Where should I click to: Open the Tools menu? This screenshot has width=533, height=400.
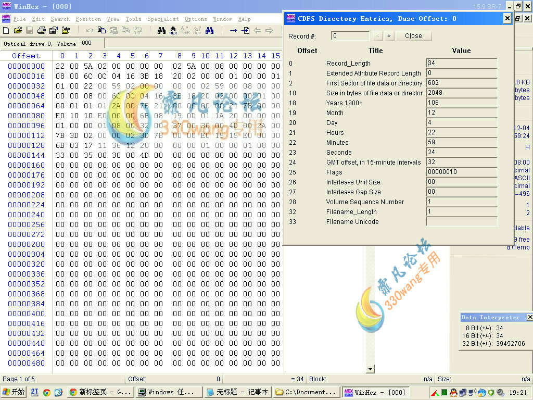(x=133, y=19)
